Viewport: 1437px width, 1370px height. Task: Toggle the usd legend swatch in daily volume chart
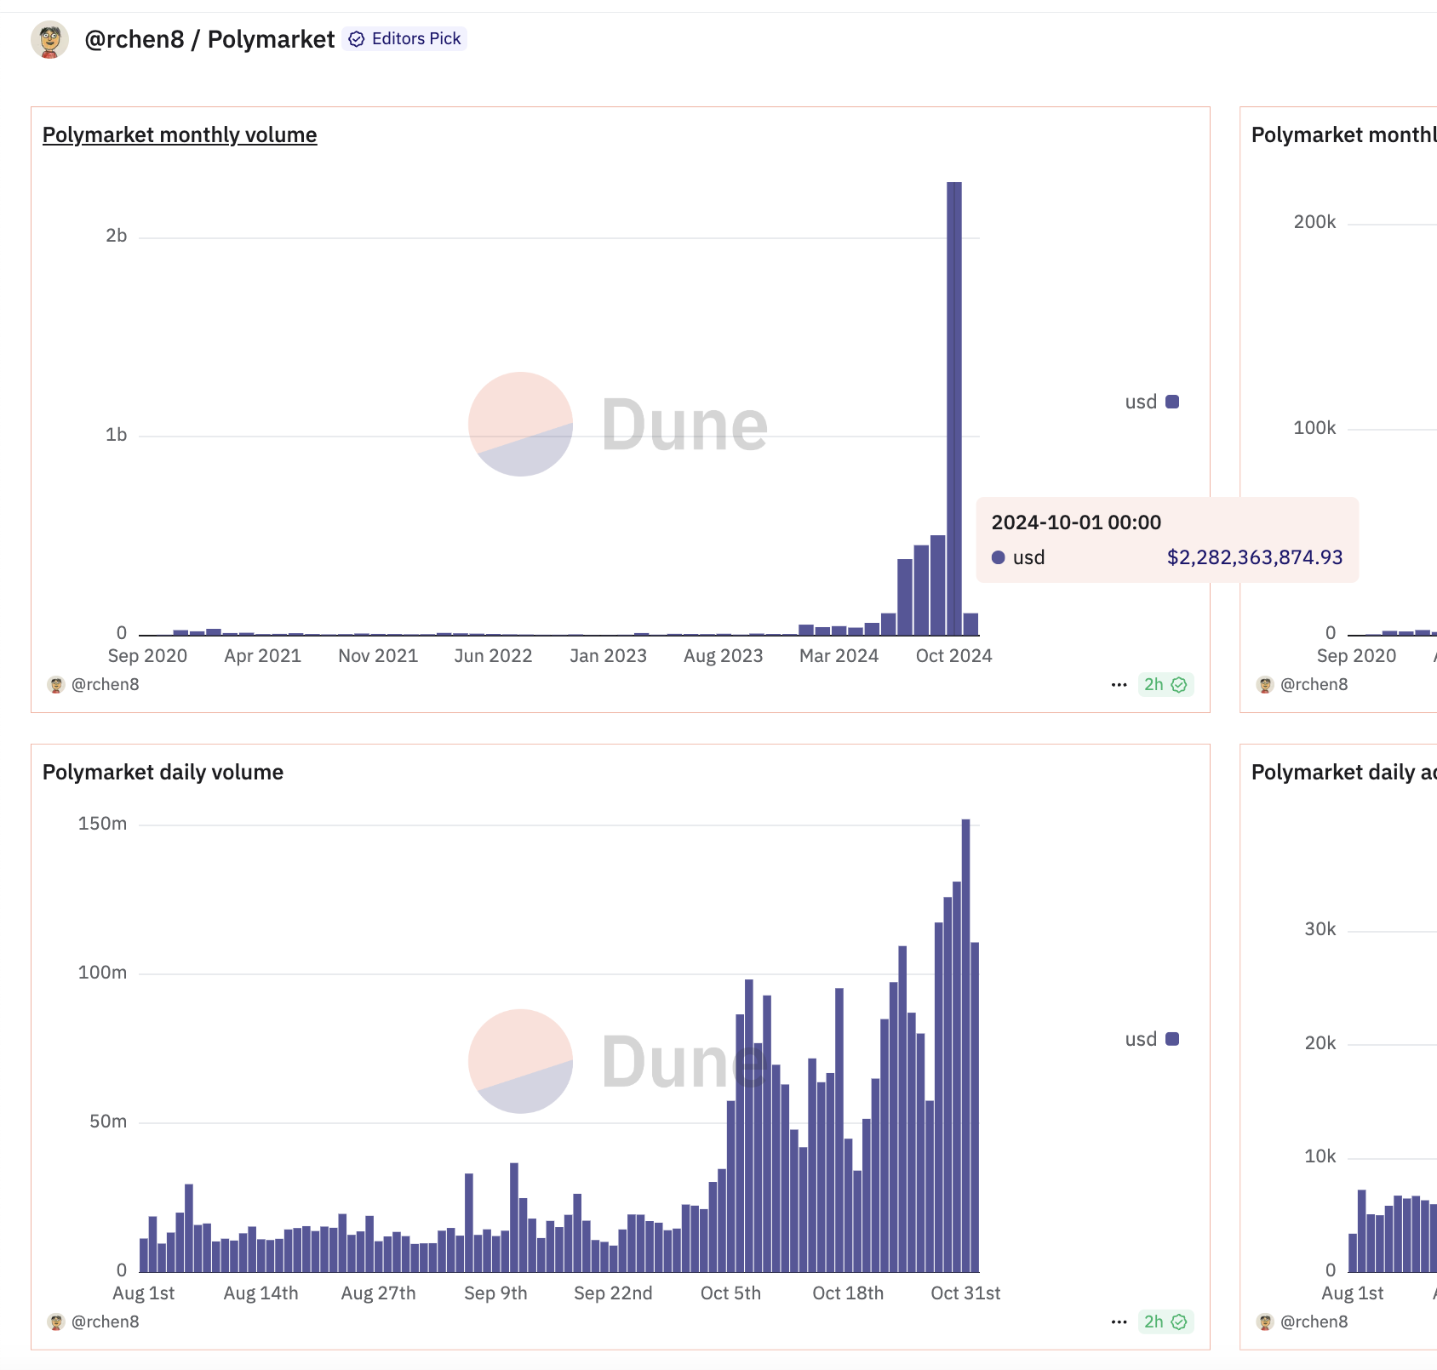[1172, 1039]
